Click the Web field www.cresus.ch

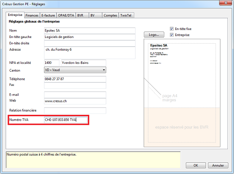[x=75, y=101]
